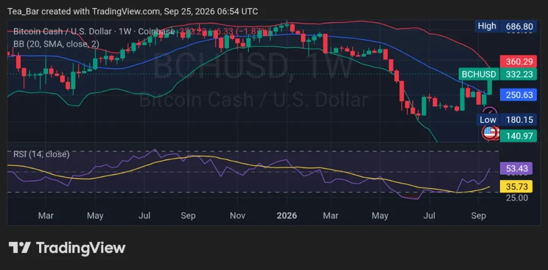Click the 35.73 RSI moving average label
Image resolution: width=548 pixels, height=270 pixels.
point(516,186)
